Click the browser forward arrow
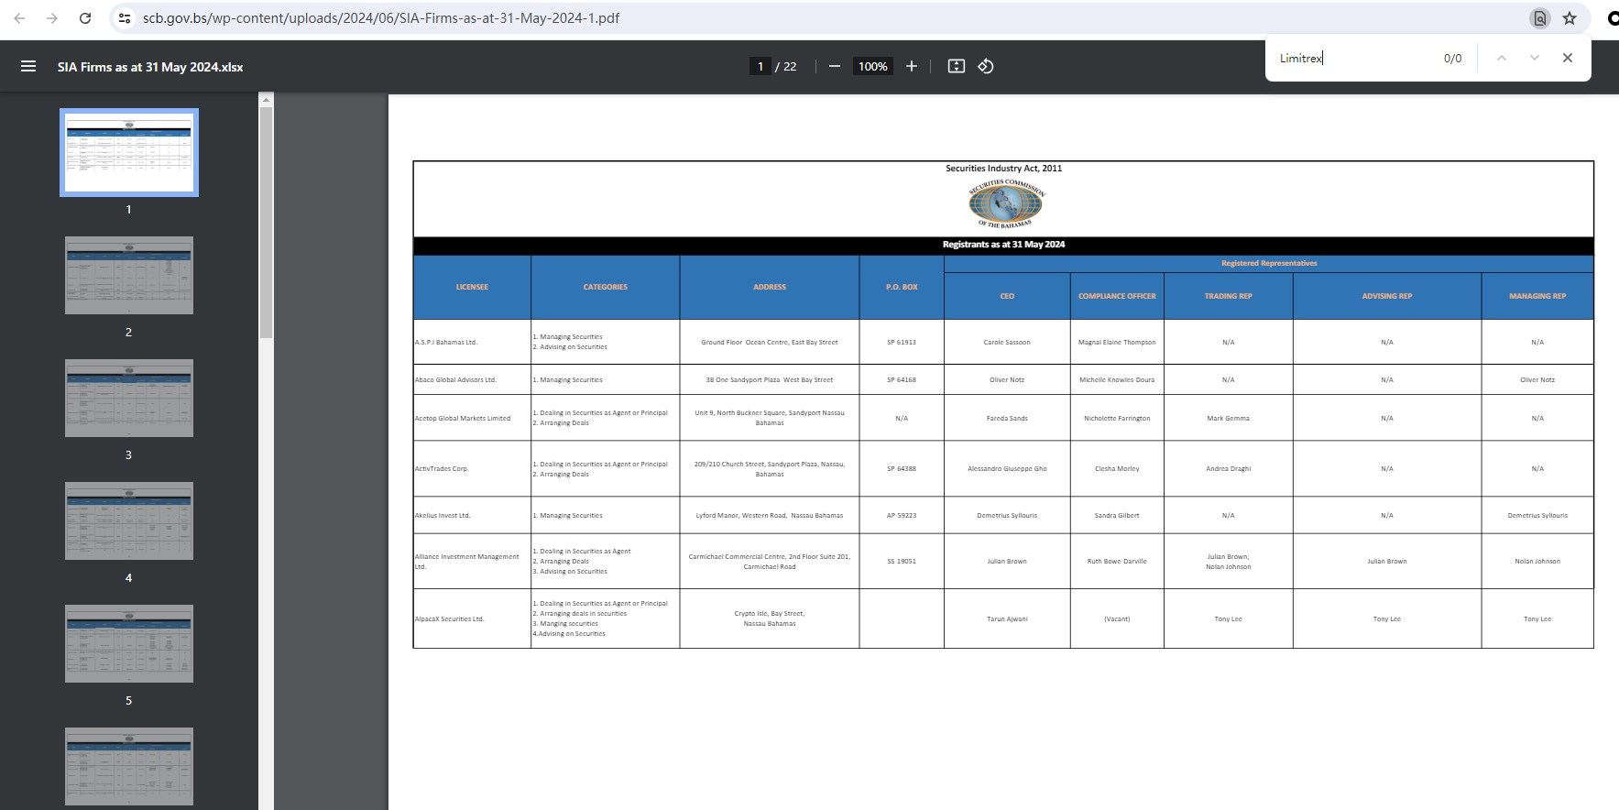1619x810 pixels. point(52,18)
